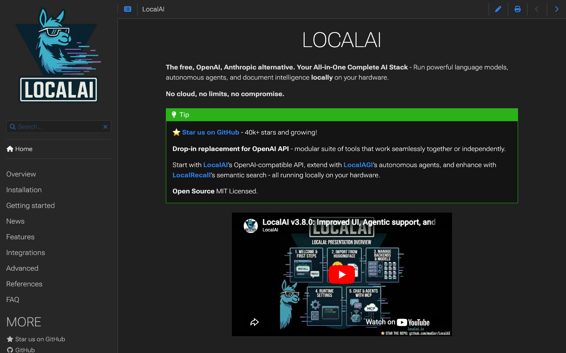Expand the Advanced section in the sidebar

coord(22,268)
